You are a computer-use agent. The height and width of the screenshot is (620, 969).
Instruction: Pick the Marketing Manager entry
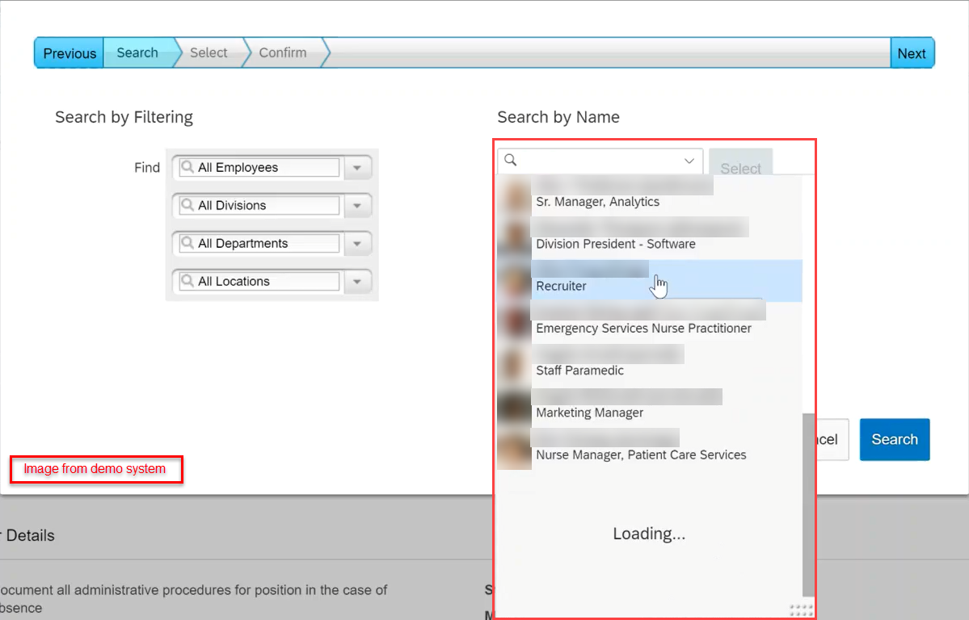coord(650,406)
